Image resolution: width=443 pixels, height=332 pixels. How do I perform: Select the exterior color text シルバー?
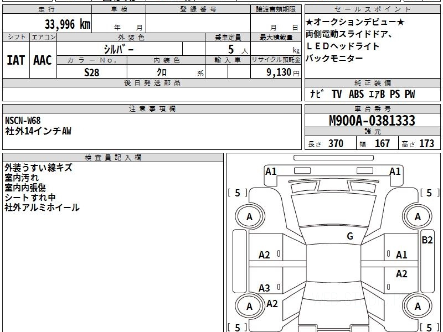point(118,49)
